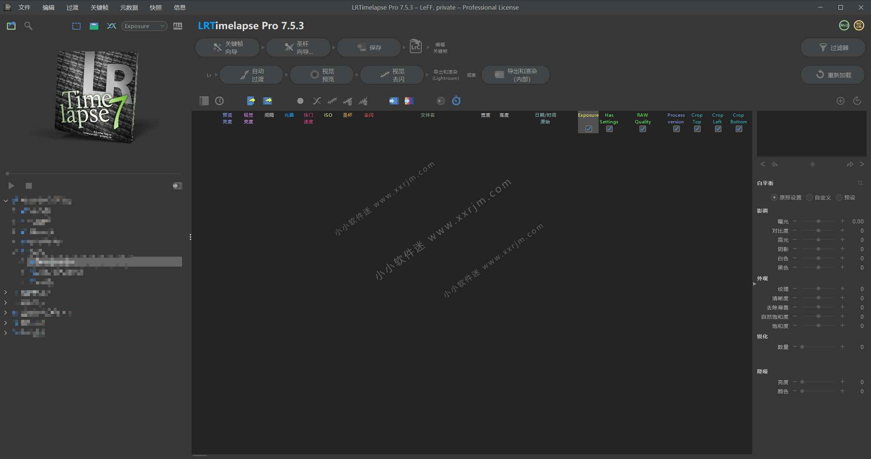
Task: Select the 自定义 white balance radio
Action: tap(810, 198)
